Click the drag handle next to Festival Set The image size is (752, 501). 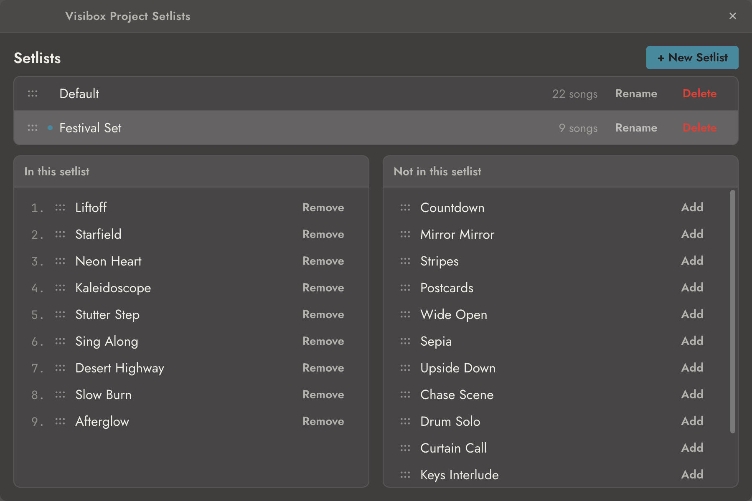point(33,128)
